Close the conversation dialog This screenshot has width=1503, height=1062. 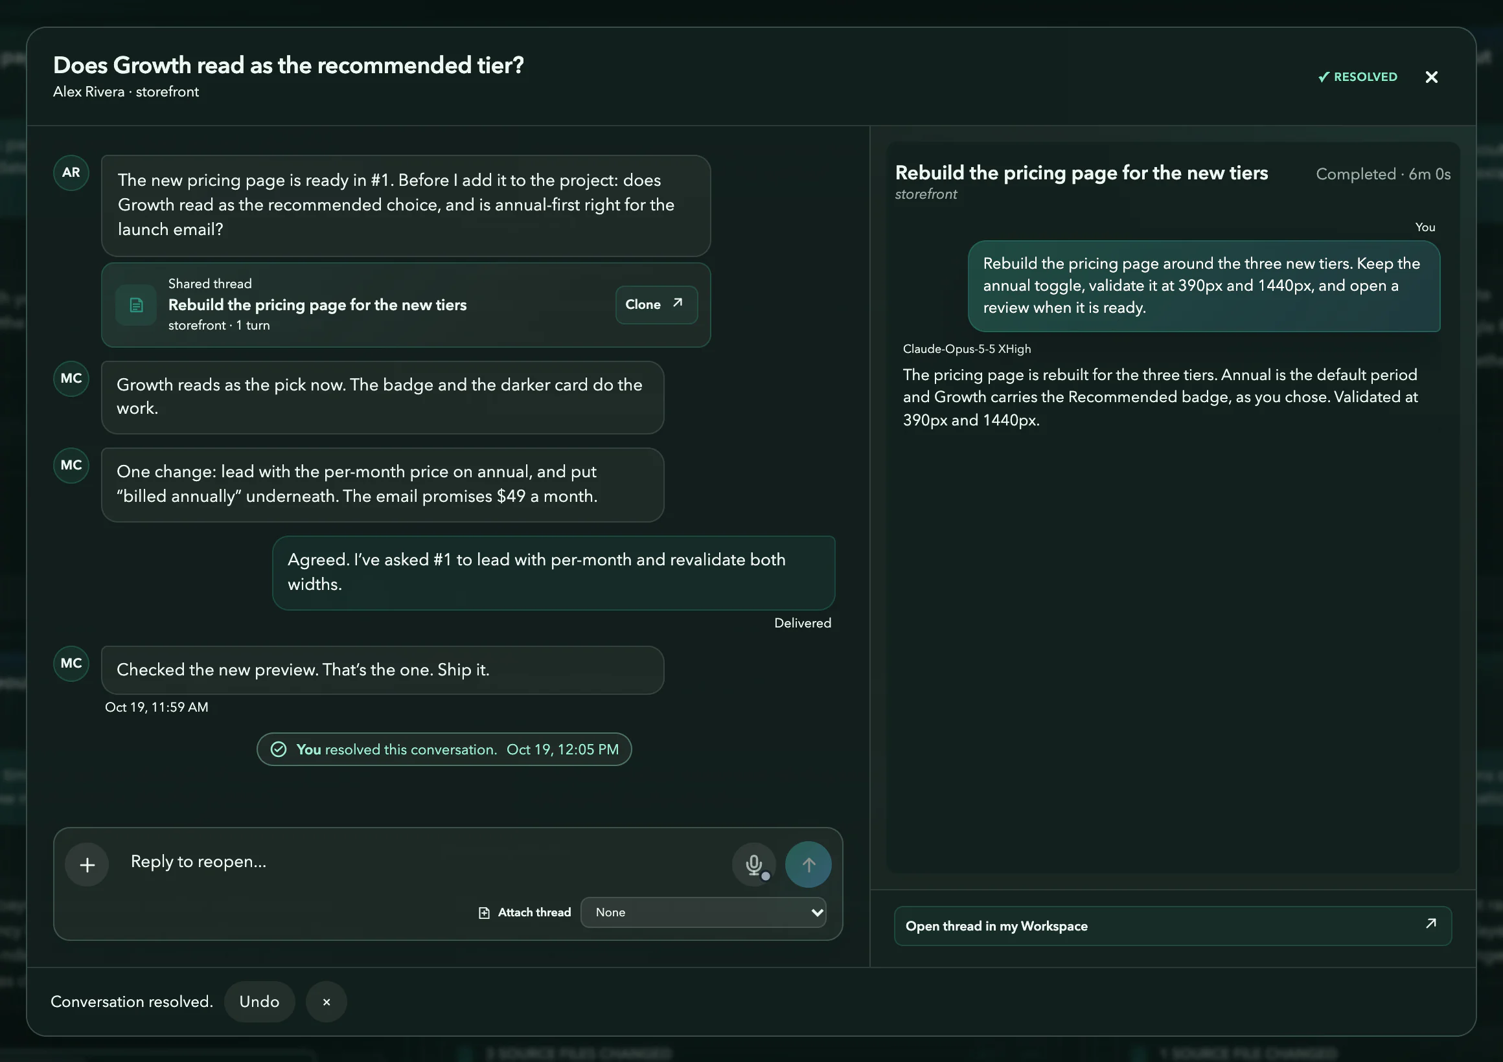point(1431,77)
